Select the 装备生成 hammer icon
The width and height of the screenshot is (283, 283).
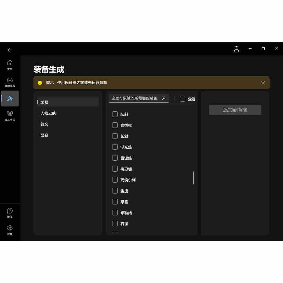pyautogui.click(x=10, y=99)
